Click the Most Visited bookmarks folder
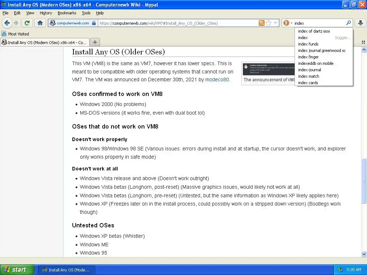 tap(15, 34)
